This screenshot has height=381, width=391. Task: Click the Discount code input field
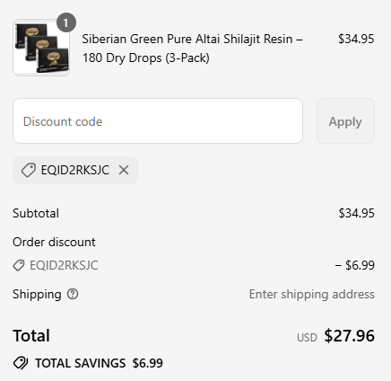(158, 120)
